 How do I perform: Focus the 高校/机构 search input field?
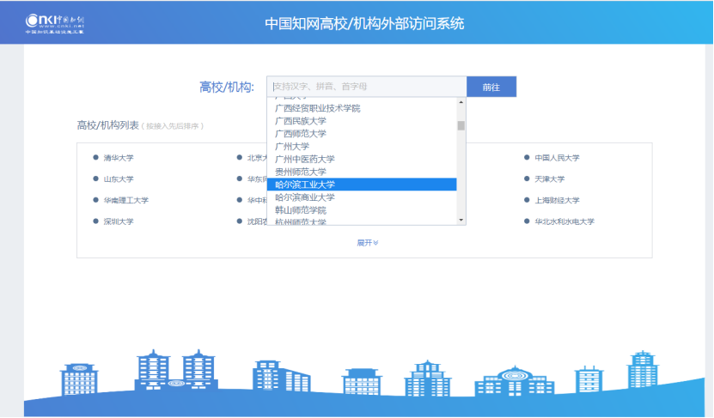pyautogui.click(x=367, y=87)
